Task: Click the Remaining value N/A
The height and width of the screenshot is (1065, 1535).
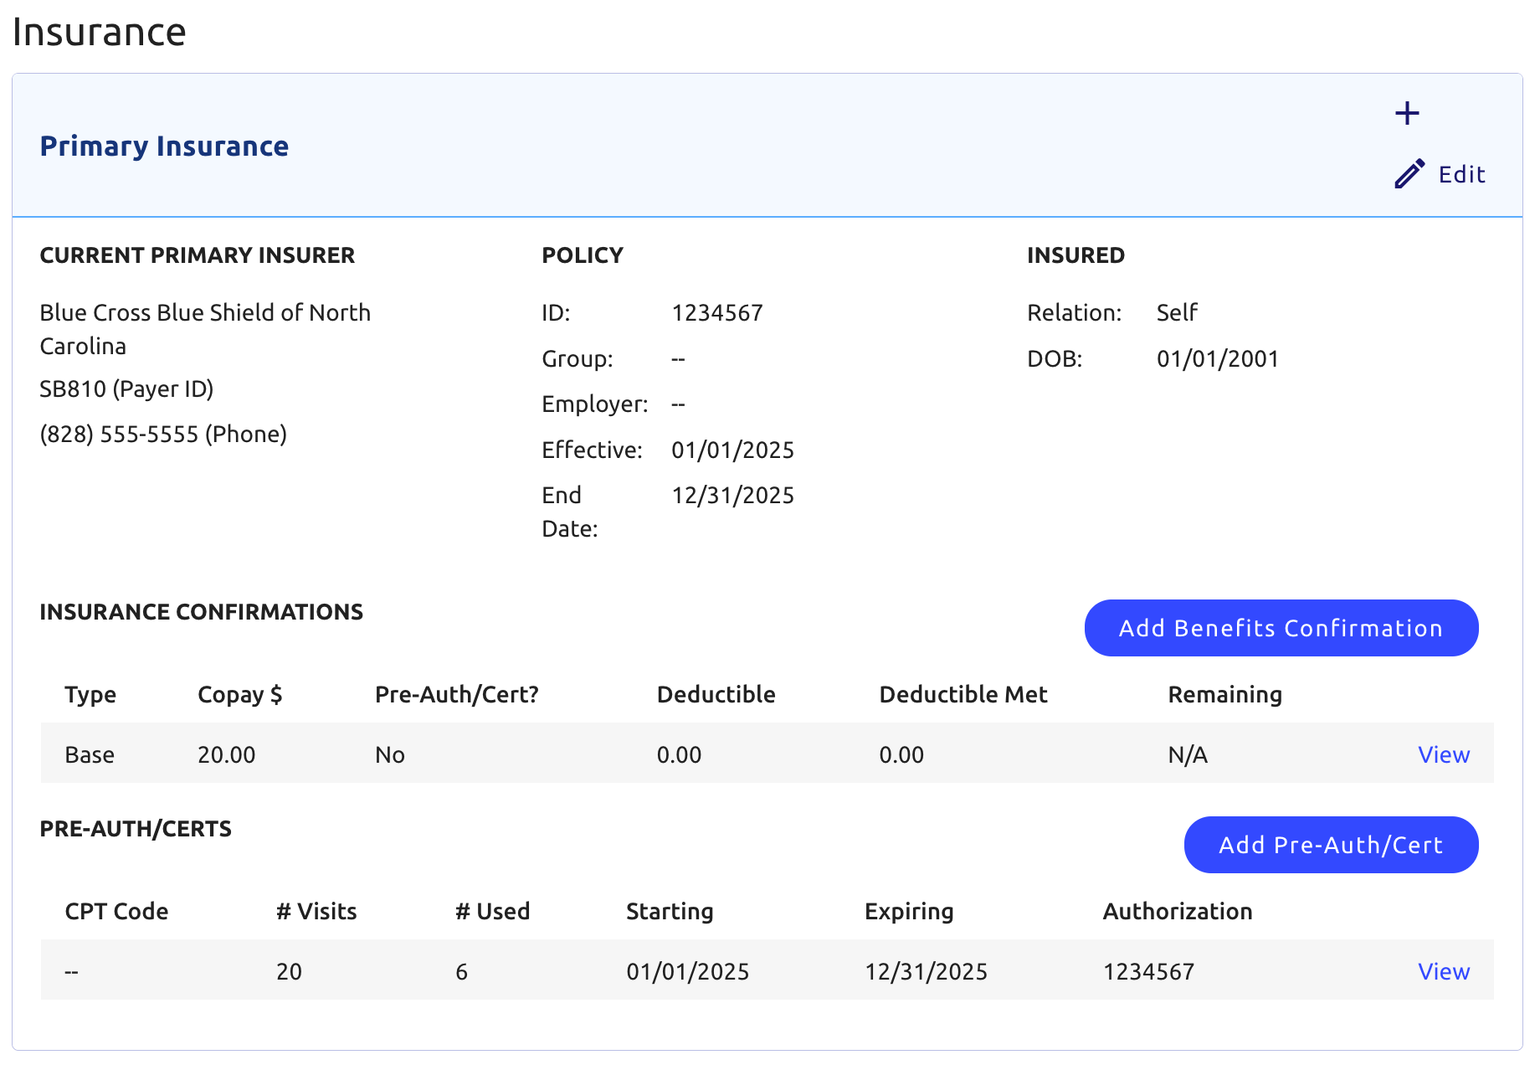Action: click(1188, 755)
